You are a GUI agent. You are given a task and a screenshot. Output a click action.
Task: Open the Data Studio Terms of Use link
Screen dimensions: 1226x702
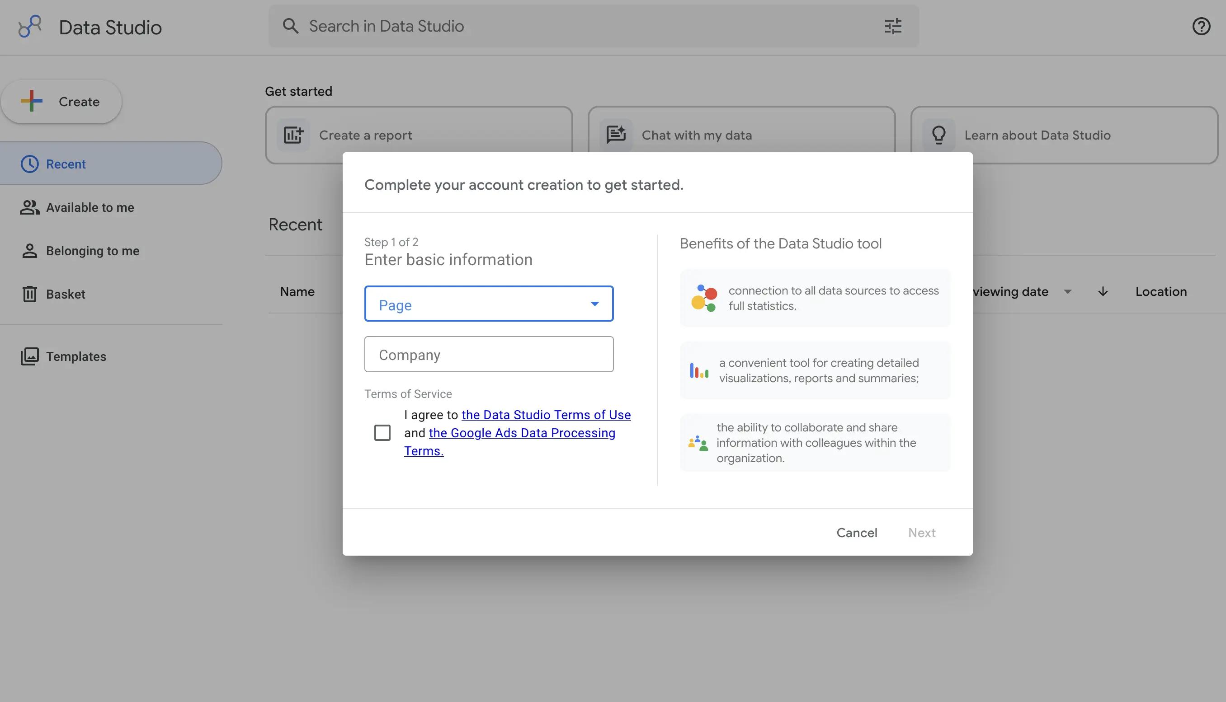[x=546, y=415]
